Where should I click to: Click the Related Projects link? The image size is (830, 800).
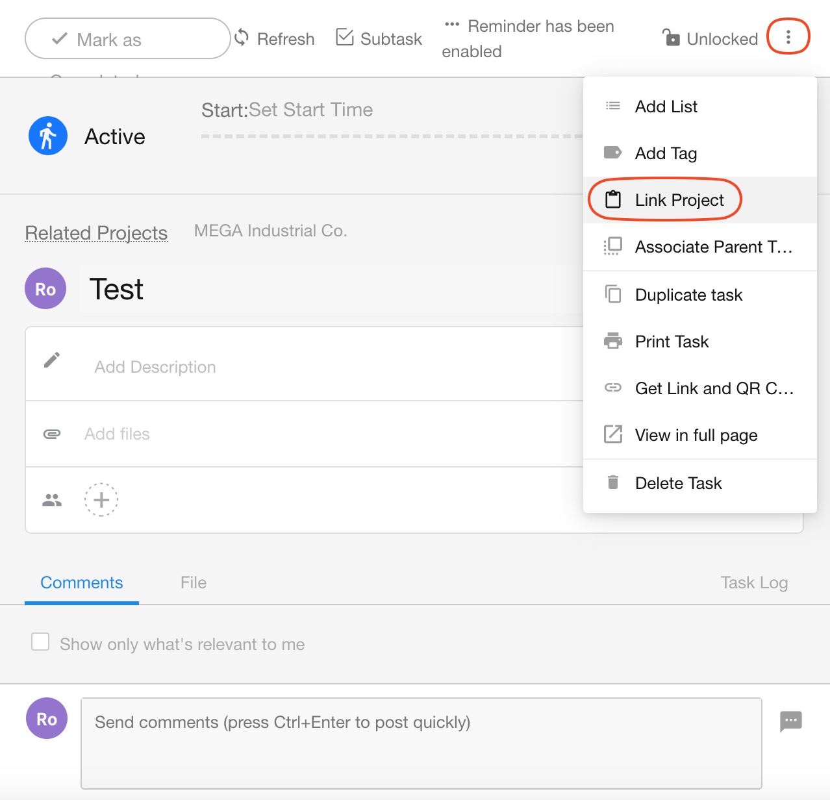click(96, 232)
